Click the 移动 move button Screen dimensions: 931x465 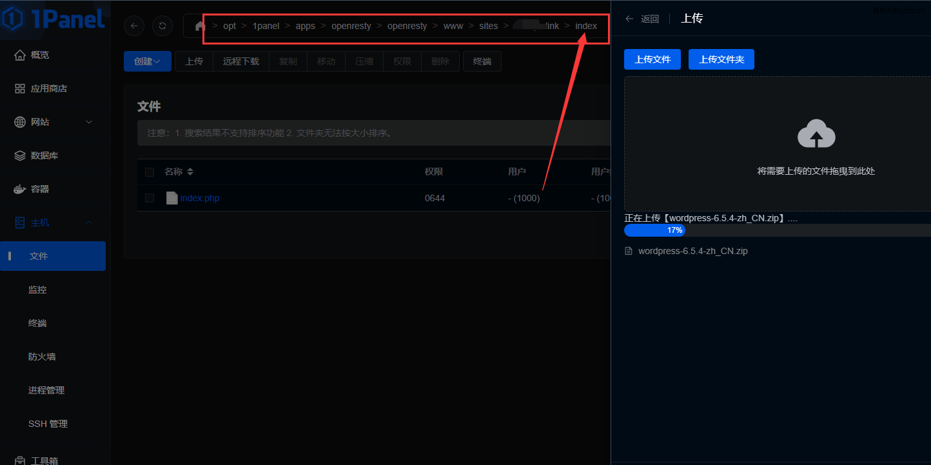326,61
